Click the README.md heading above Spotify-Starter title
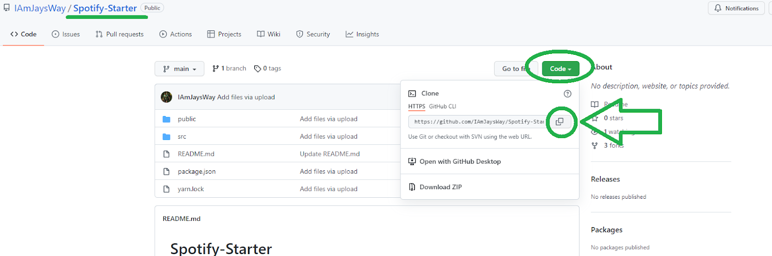The height and width of the screenshot is (256, 772). [x=181, y=219]
